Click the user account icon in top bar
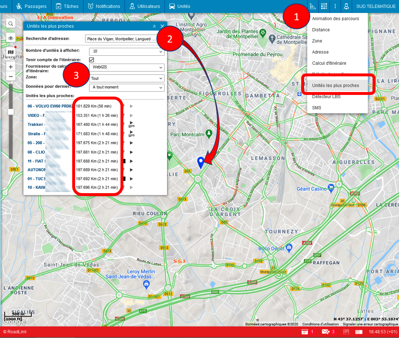 click(347, 6)
